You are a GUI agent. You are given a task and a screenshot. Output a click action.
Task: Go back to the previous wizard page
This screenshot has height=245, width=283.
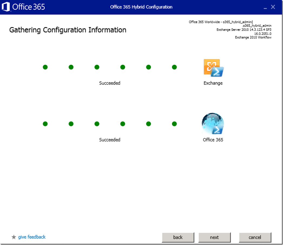click(178, 237)
